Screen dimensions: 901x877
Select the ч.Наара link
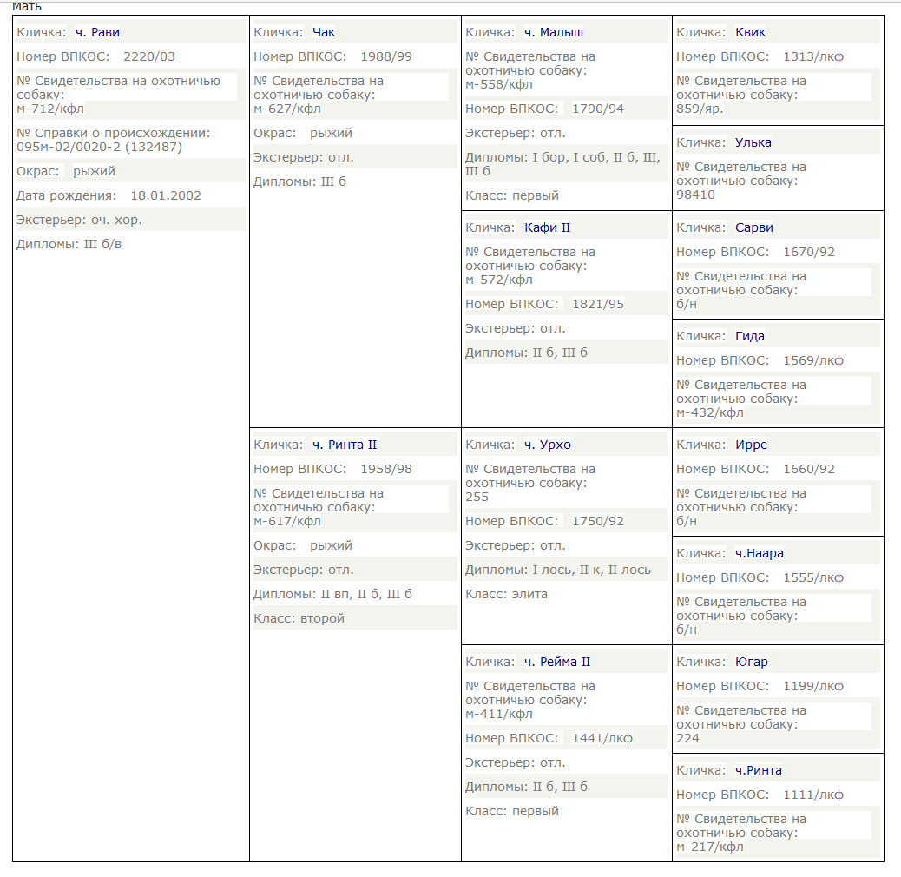(x=759, y=553)
